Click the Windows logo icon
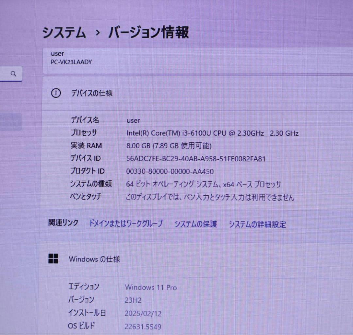Screen dimensions: 353x335 pyautogui.click(x=53, y=258)
